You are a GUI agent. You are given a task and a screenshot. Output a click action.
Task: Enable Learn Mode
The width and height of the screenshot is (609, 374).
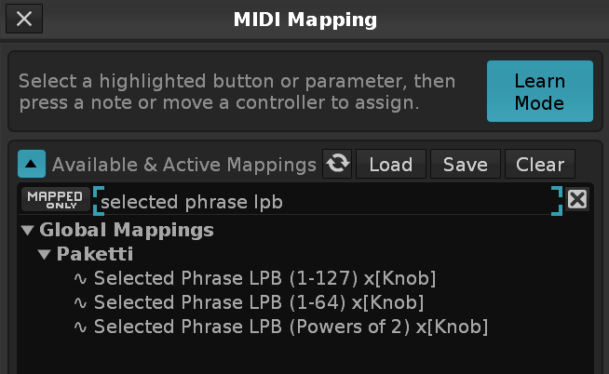pyautogui.click(x=539, y=91)
